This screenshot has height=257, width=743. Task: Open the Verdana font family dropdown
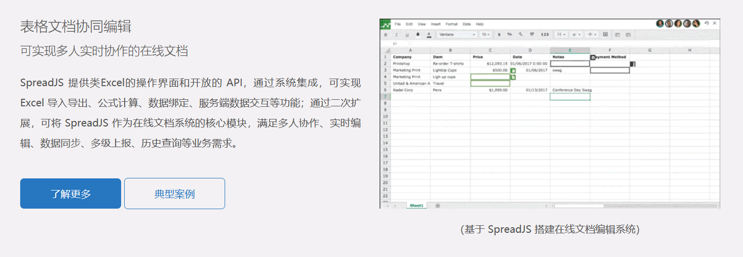point(457,35)
